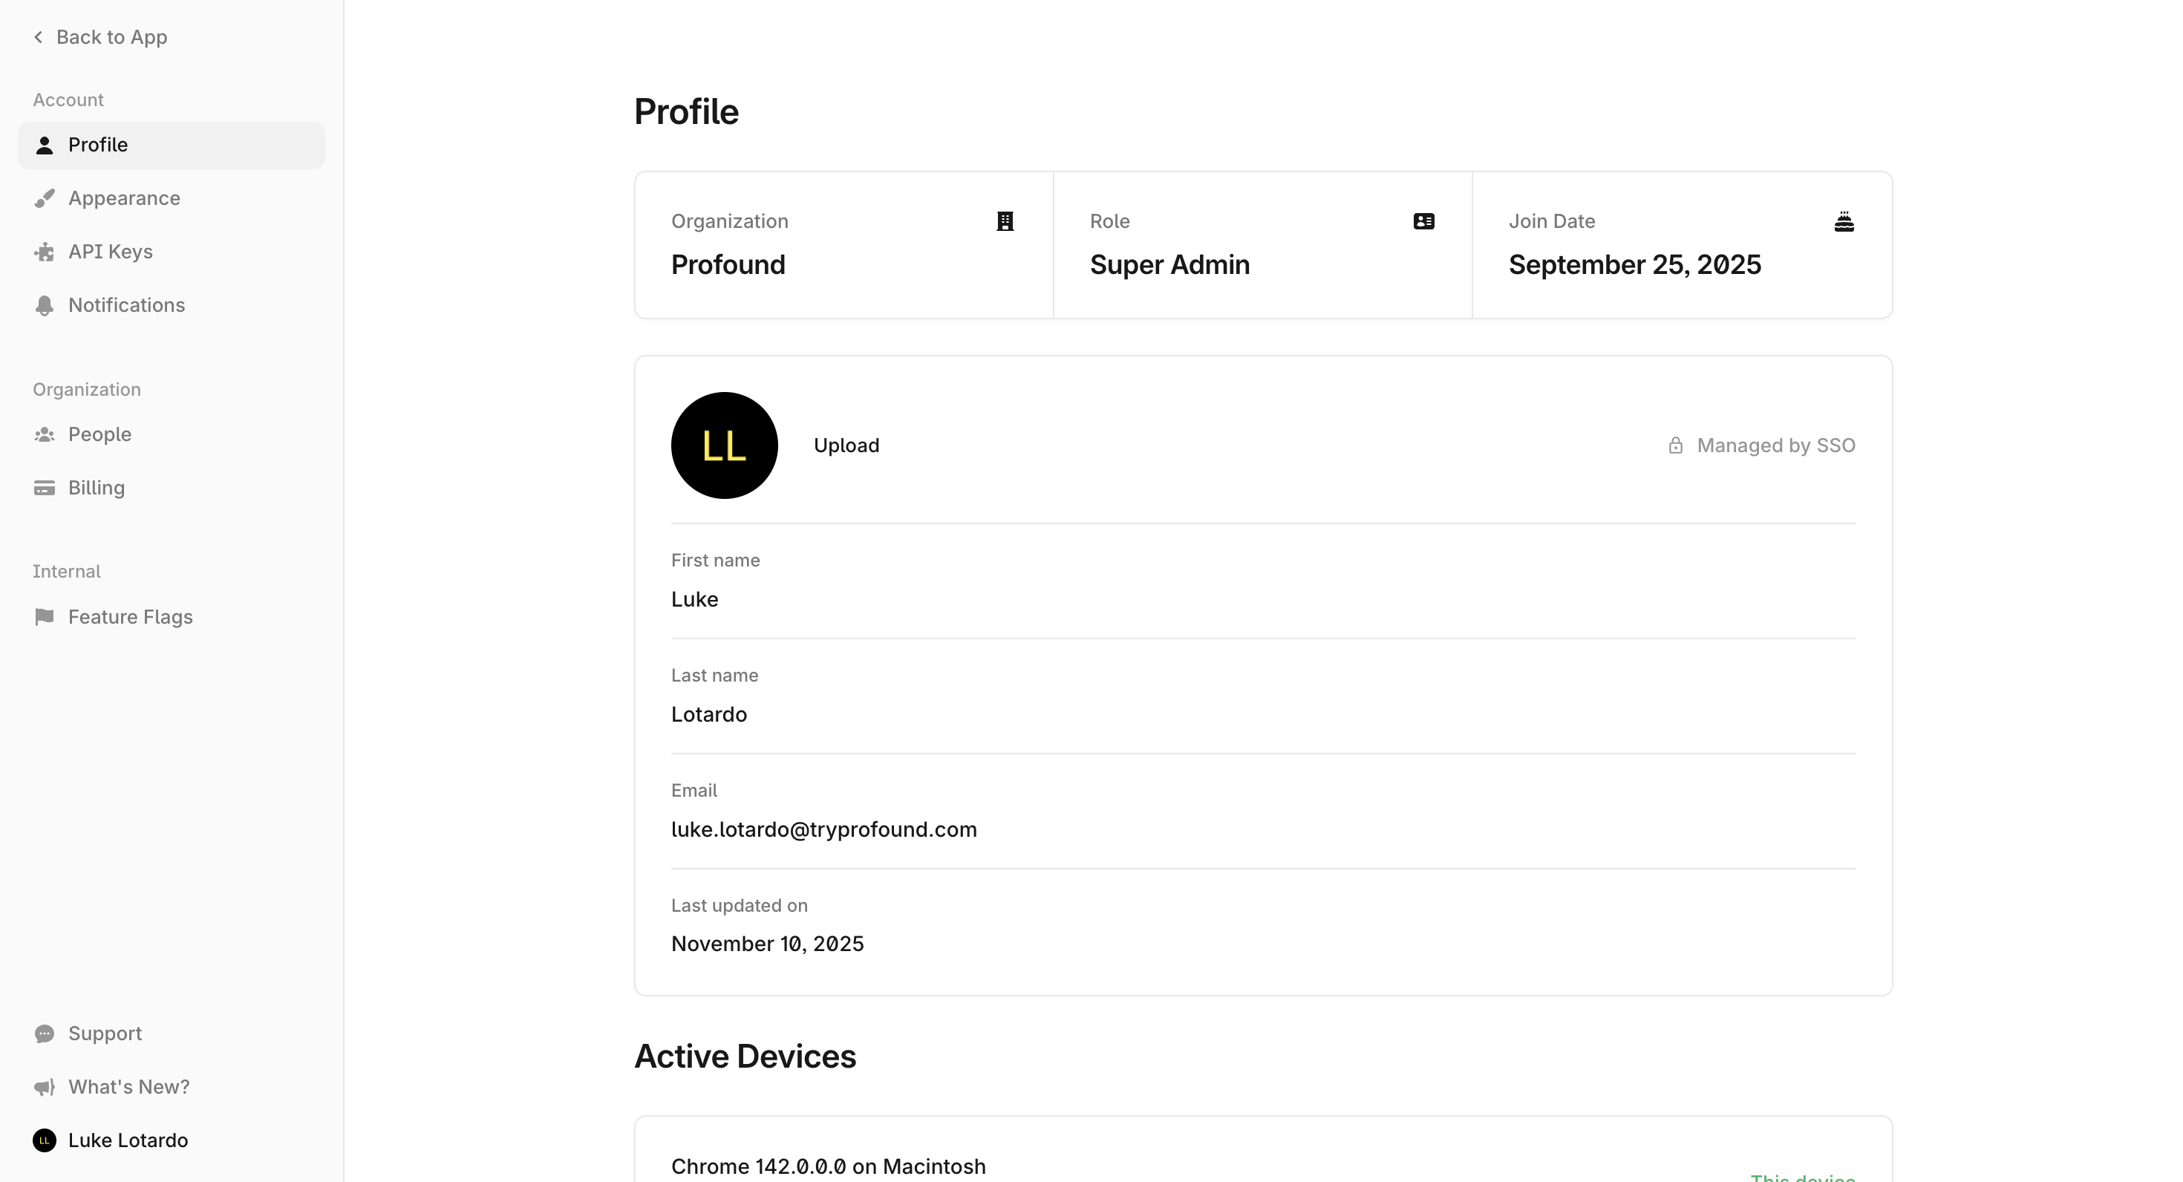
Task: Click the Account section label in sidebar
Action: 68,100
